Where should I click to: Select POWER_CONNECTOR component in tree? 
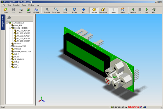[23, 52]
